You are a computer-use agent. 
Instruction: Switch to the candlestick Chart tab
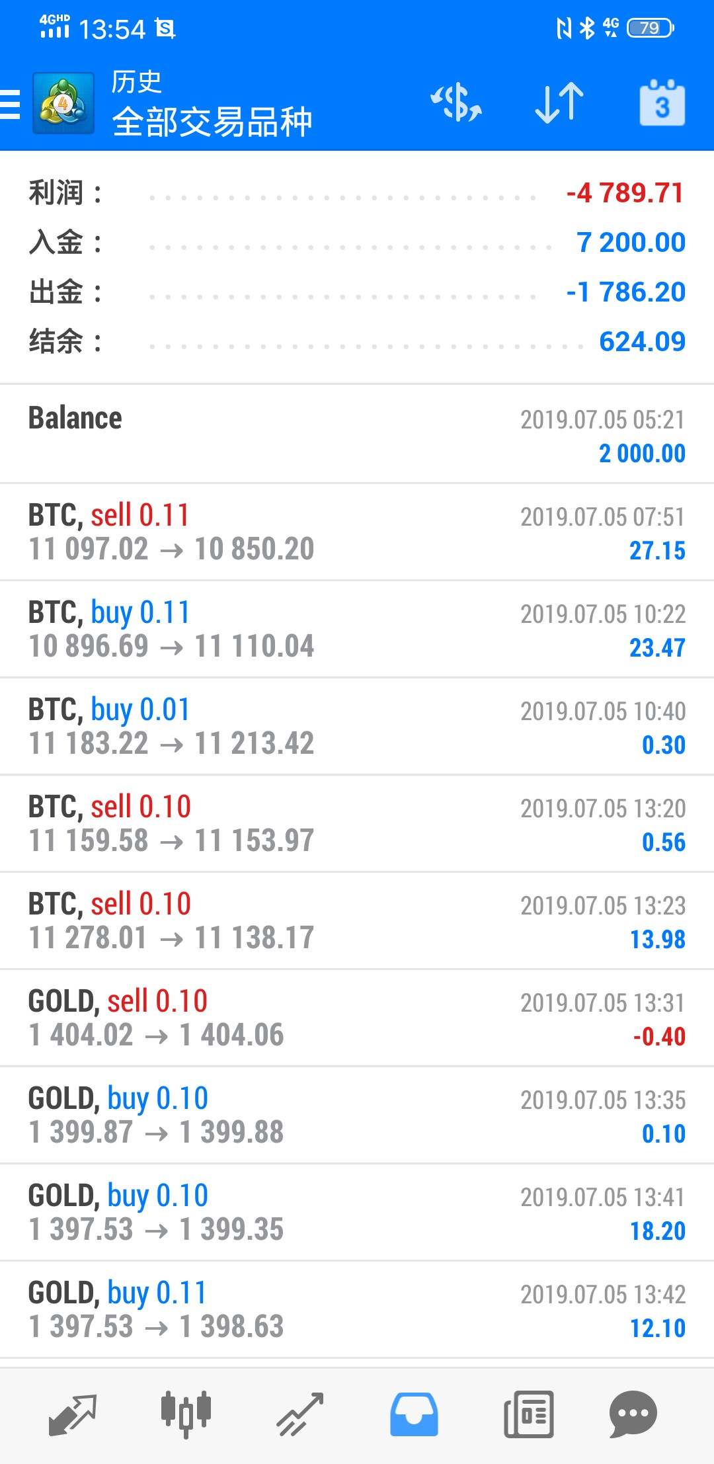(186, 1414)
